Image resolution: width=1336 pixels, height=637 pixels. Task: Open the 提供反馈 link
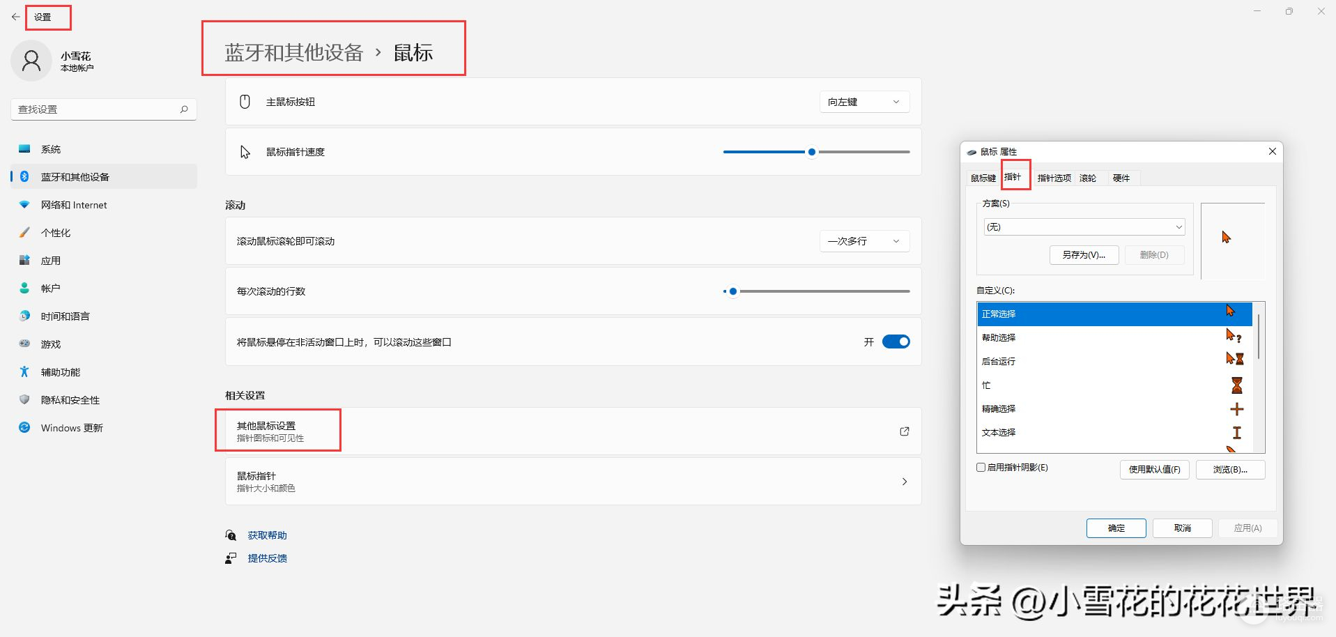pos(268,558)
